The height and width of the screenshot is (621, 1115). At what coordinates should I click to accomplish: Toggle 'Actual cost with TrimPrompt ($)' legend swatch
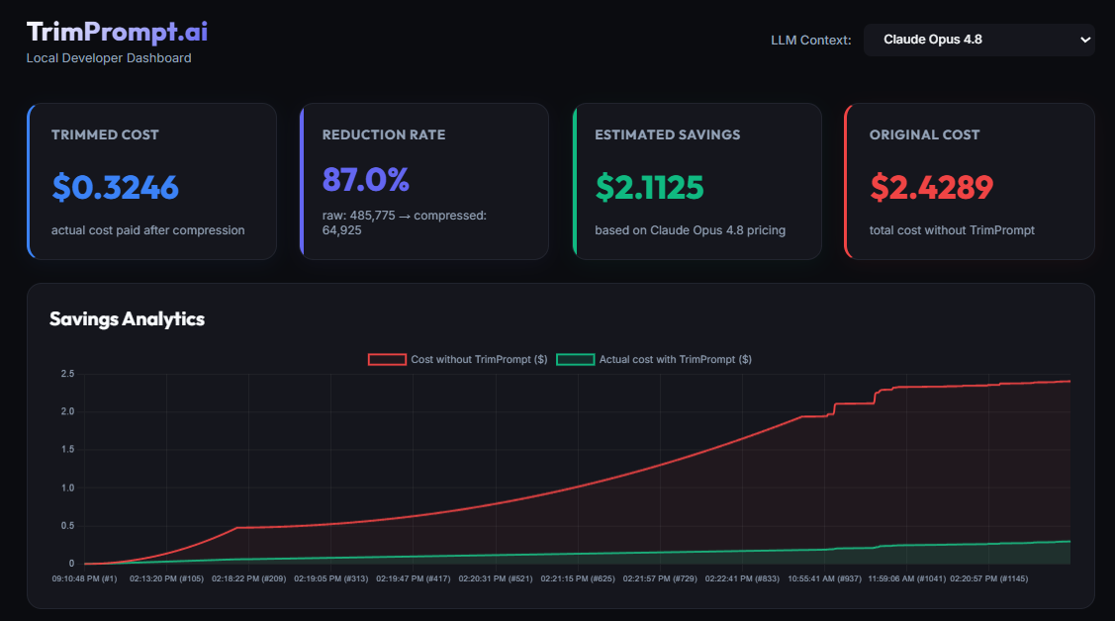coord(575,360)
